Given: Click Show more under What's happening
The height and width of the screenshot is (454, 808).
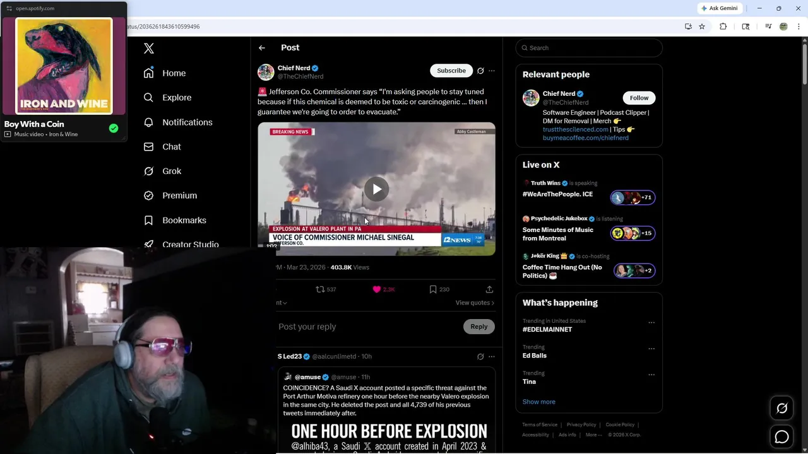Looking at the screenshot, I should pyautogui.click(x=539, y=402).
